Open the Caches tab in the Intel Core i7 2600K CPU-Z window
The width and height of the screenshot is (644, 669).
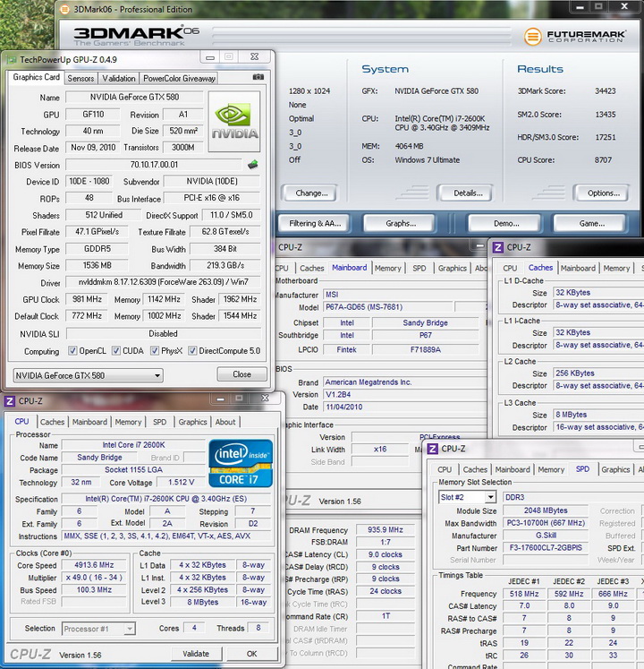click(x=52, y=422)
